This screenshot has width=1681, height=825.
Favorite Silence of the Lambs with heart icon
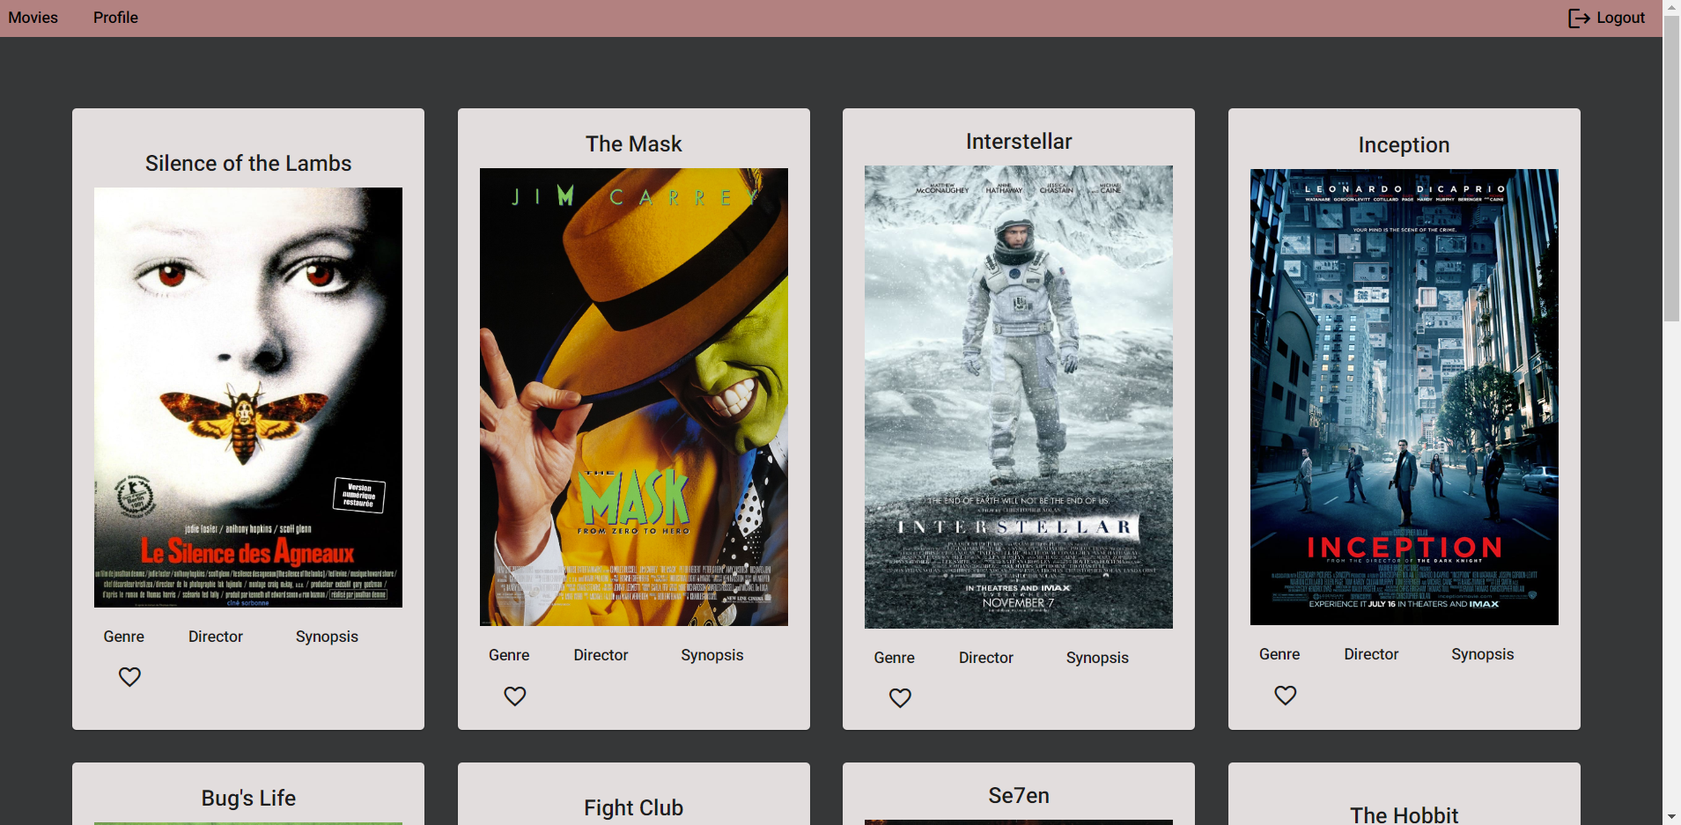[x=129, y=677]
